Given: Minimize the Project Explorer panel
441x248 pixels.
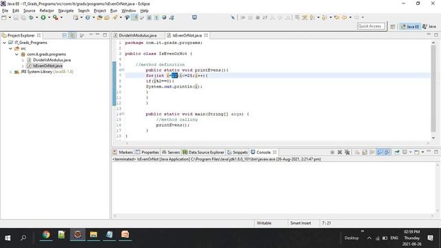Looking at the screenshot, I should click(x=98, y=34).
